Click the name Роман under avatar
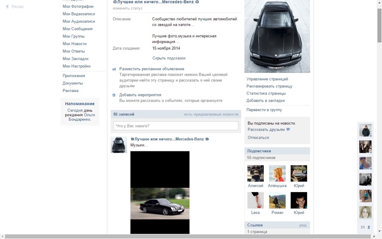The width and height of the screenshot is (382, 239). point(277,213)
